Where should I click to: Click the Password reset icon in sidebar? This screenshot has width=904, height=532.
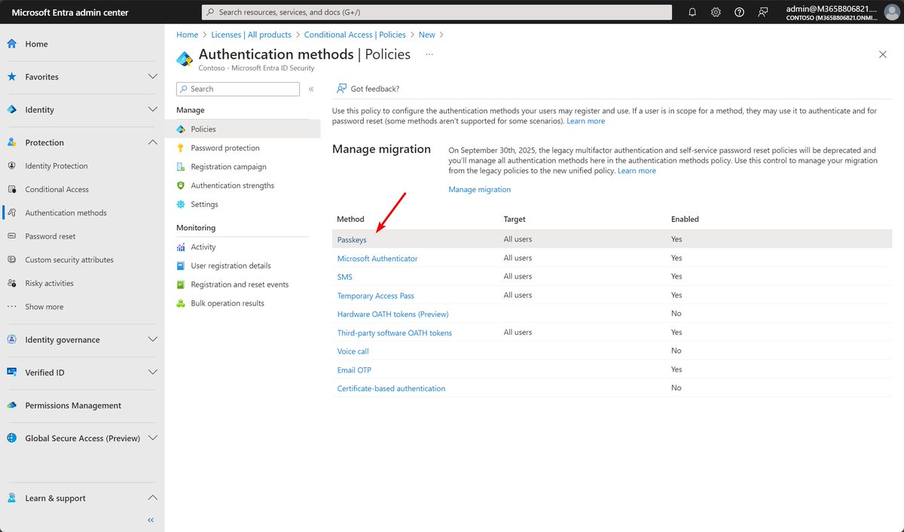(x=11, y=236)
